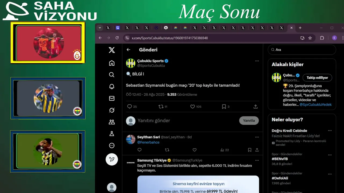Screen dimensions: 344x193
Task: Share Seyithan Sari's reply
Action: click(x=257, y=150)
